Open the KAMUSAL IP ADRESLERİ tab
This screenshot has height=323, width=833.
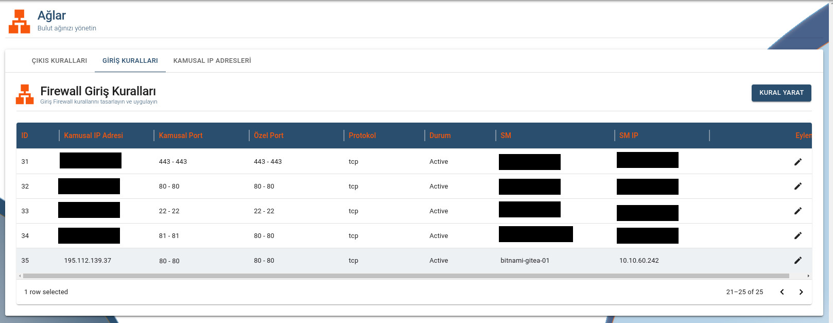(x=212, y=61)
